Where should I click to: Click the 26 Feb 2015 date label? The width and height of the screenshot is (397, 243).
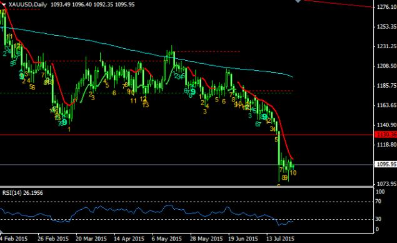click(x=53, y=239)
